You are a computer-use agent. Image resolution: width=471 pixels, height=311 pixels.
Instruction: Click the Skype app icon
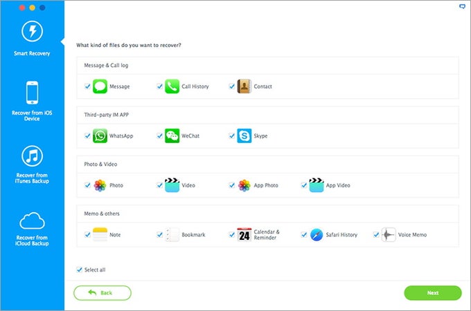tap(245, 135)
